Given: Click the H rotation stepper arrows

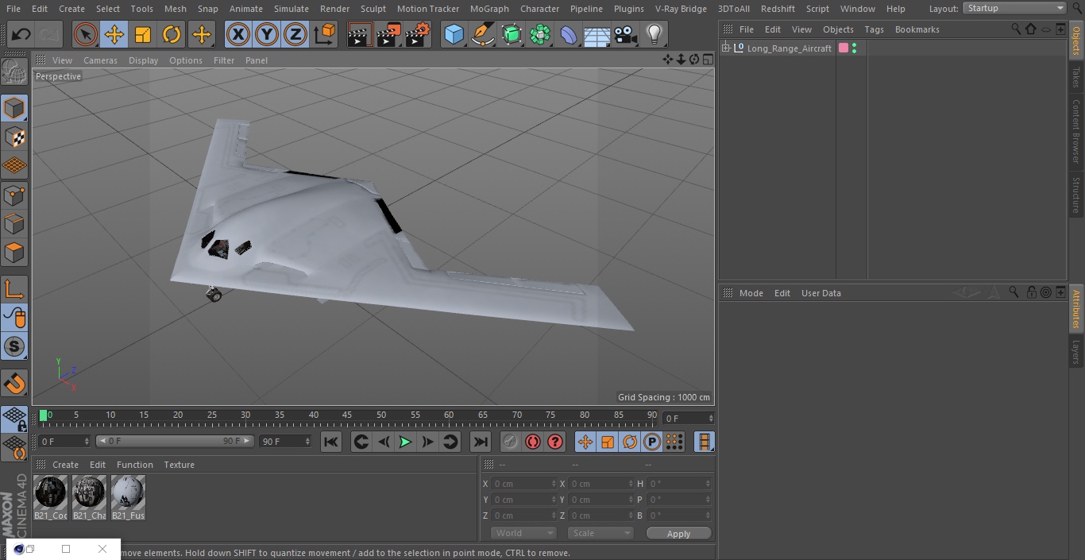Looking at the screenshot, I should pyautogui.click(x=708, y=484).
